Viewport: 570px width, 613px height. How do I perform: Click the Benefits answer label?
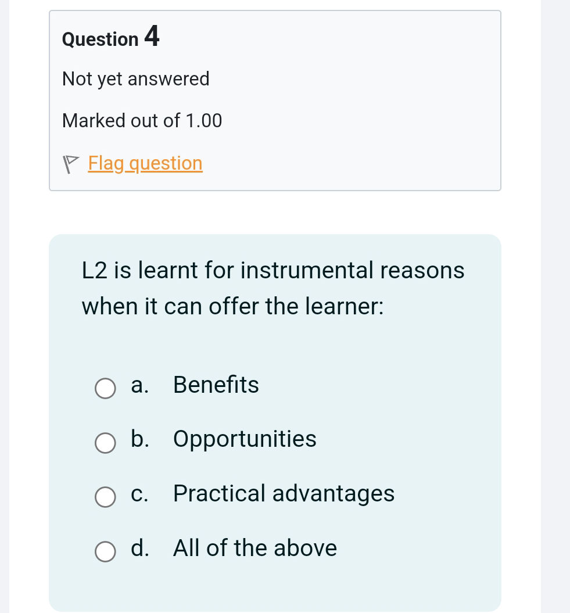[x=216, y=385]
